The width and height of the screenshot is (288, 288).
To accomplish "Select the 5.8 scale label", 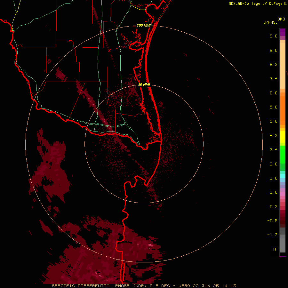I will tap(274, 107).
